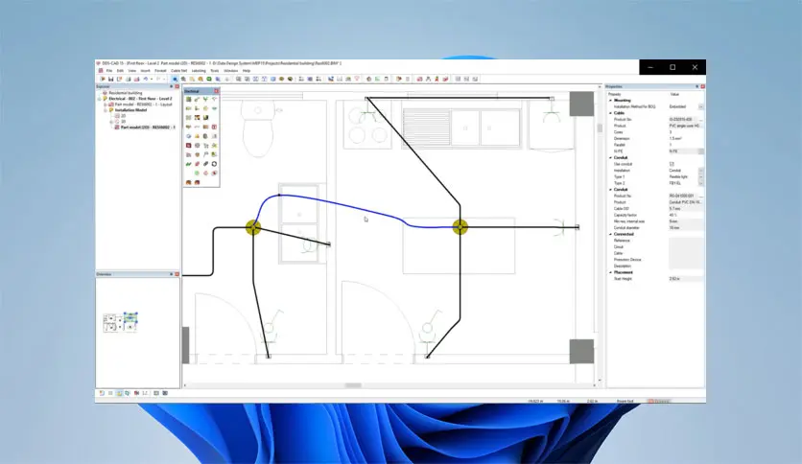Click the vertical scrollbar thumb beside the drawing
Screen dimensions: 802x464
600,128
